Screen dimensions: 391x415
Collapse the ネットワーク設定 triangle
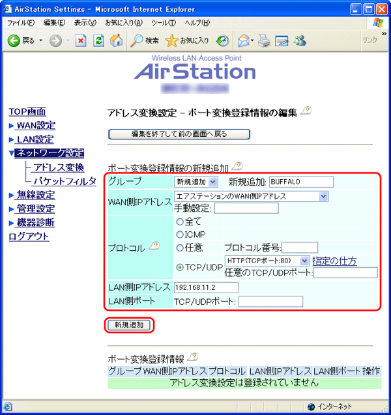11,153
